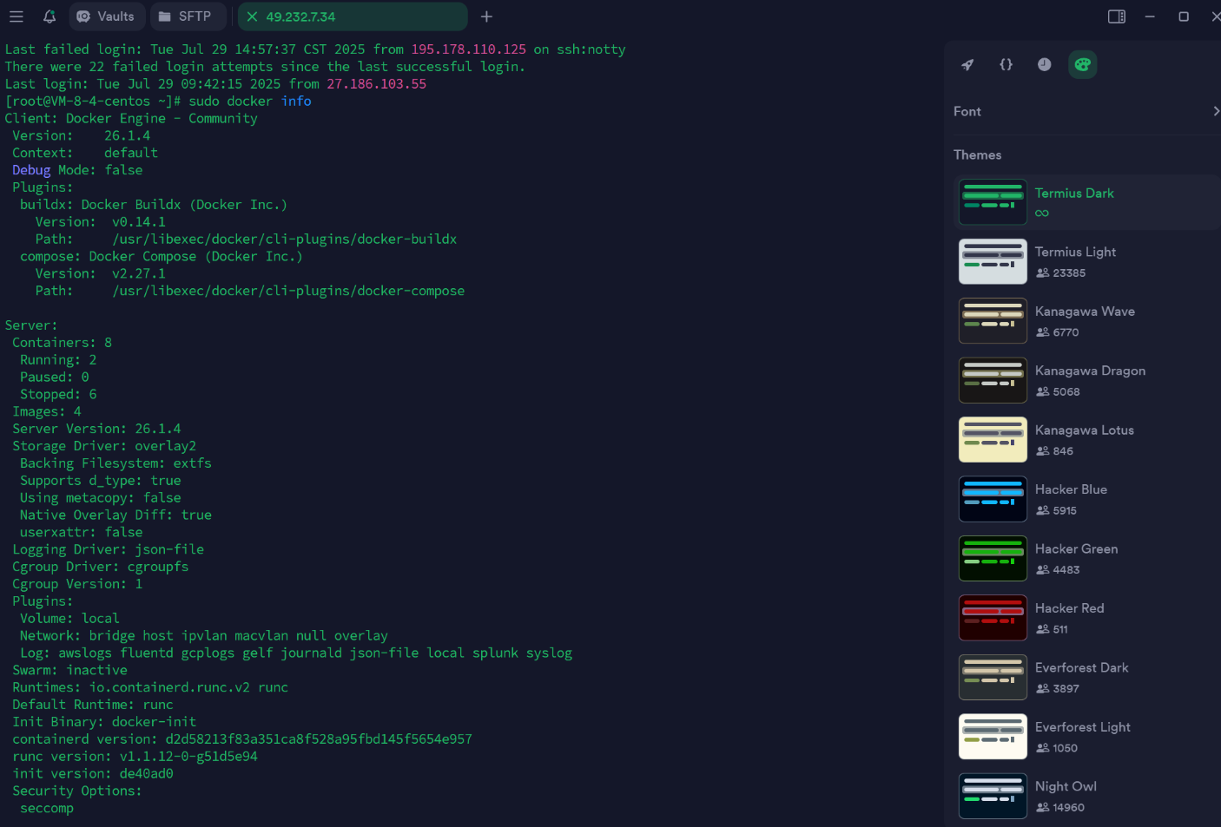Close the 49.232.7.34 tab
The height and width of the screenshot is (827, 1221).
[252, 16]
